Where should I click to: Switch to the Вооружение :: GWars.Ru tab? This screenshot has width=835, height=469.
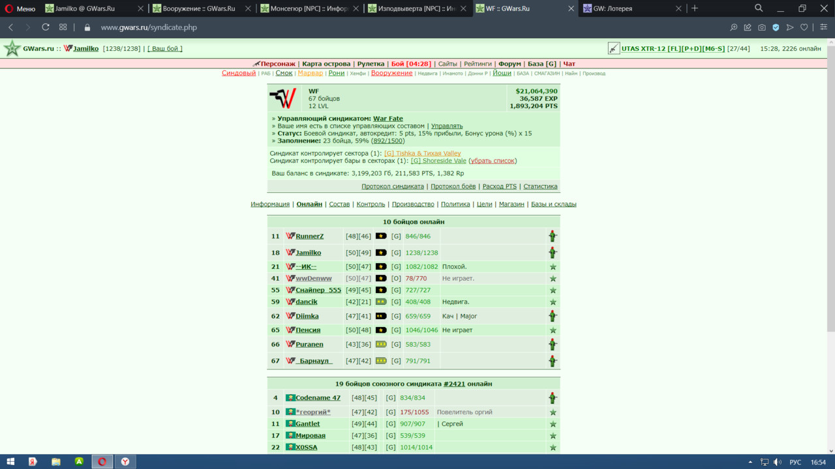tap(202, 8)
